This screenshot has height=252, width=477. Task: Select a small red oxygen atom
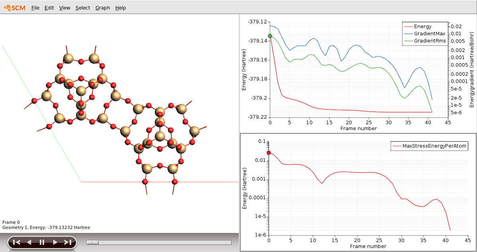80,78
